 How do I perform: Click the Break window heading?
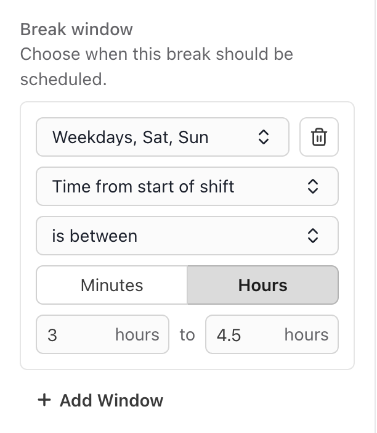pos(76,29)
